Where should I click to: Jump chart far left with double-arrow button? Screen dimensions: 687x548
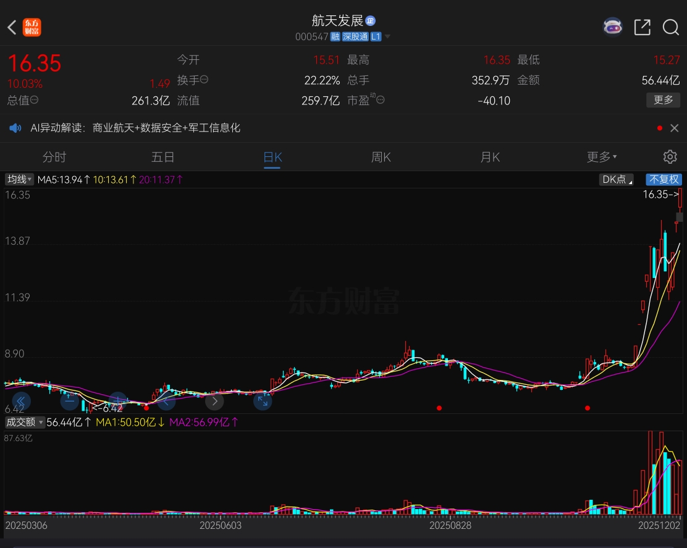[x=22, y=401]
